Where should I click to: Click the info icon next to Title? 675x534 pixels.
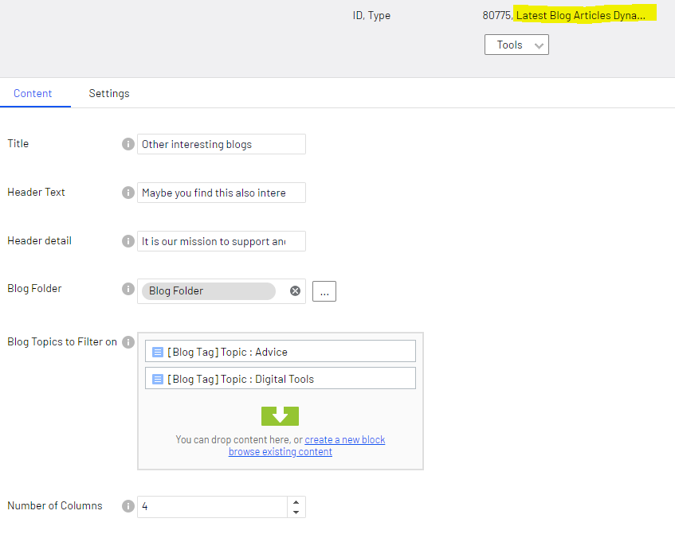coord(128,144)
